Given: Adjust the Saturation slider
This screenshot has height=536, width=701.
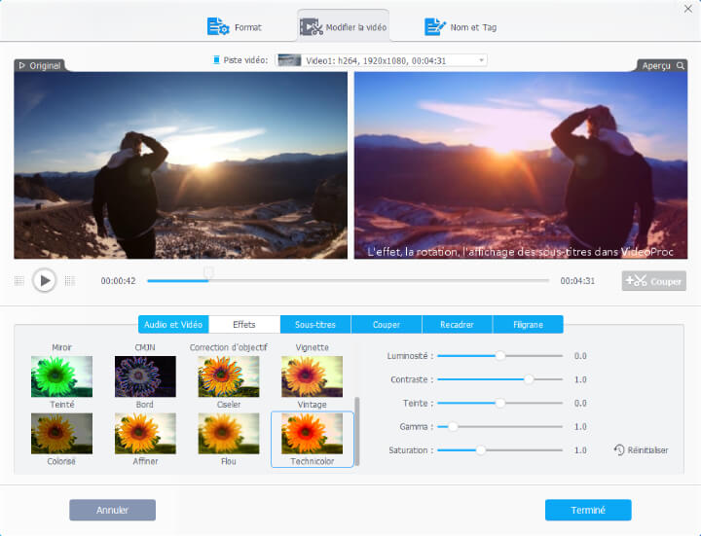Looking at the screenshot, I should click(x=499, y=450).
